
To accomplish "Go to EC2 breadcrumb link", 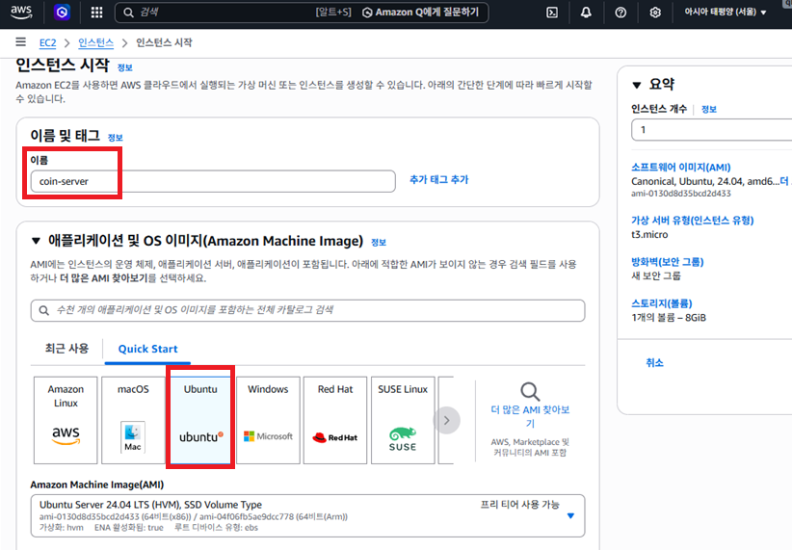I will pyautogui.click(x=47, y=43).
